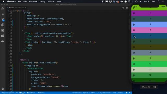
Task: Open the Explorer view in activity bar
Action: pyautogui.click(x=3, y=9)
